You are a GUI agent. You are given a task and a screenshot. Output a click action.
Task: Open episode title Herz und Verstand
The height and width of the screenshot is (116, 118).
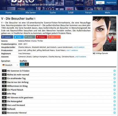click(x=16, y=105)
